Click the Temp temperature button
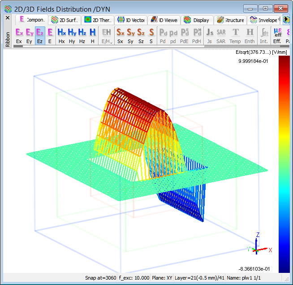Viewport: 293px width, 285px height. [235, 35]
